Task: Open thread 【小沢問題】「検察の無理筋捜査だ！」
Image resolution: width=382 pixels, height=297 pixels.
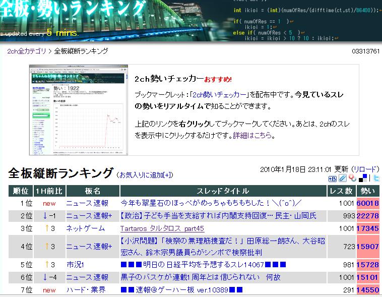Action: coord(223,247)
